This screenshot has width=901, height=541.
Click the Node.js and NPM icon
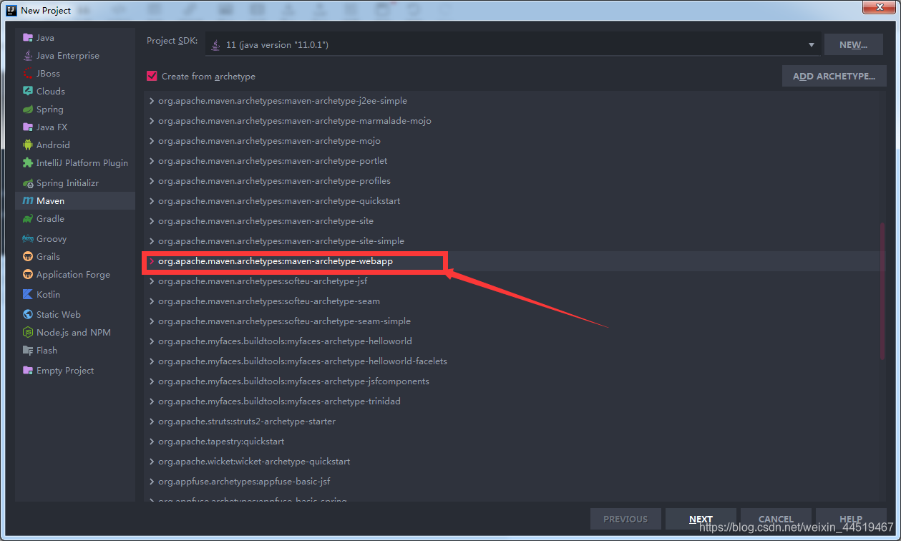click(28, 333)
